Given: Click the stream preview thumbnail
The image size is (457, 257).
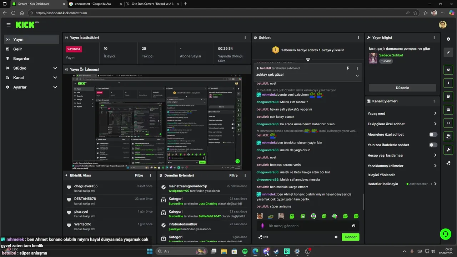Looking at the screenshot, I should 157,122.
